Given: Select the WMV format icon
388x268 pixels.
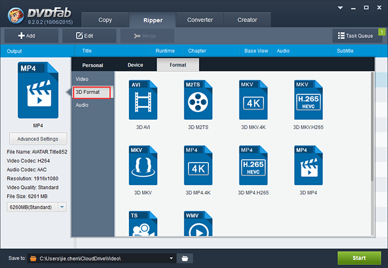Looking at the screenshot, I should [x=198, y=223].
